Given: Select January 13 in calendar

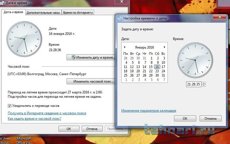Looking at the screenshot, I should point(138,67).
